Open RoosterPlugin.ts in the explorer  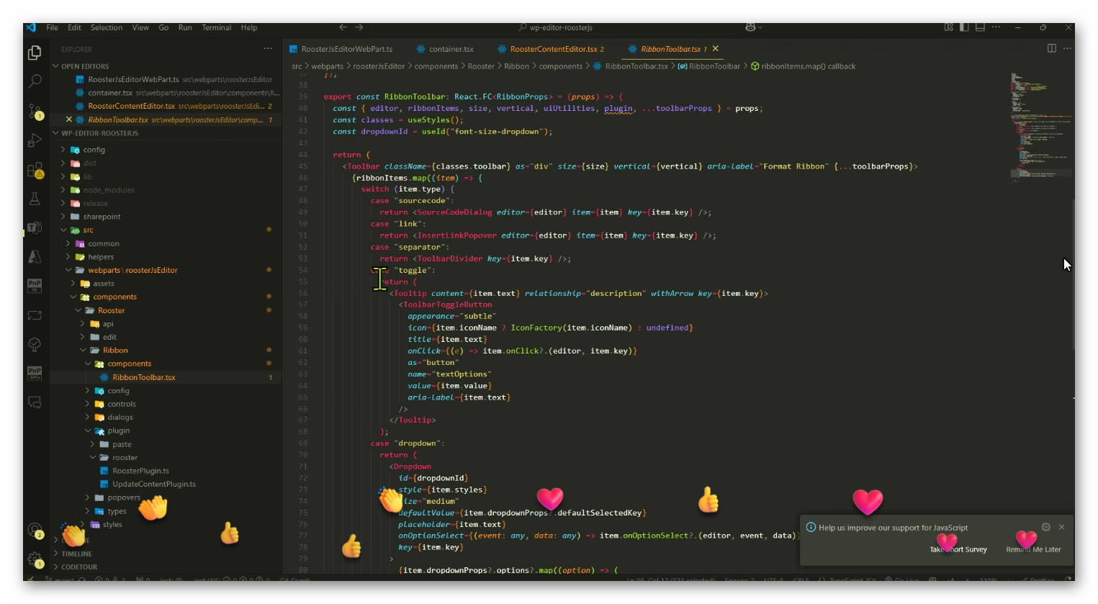140,471
